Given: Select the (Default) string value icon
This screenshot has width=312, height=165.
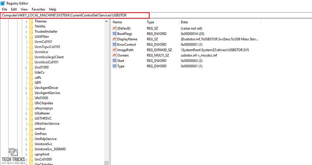Looking at the screenshot, I should tap(114, 28).
